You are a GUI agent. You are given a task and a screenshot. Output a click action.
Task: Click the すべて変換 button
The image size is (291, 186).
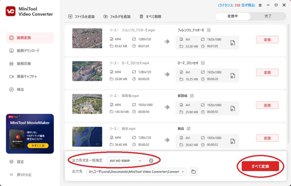click(x=260, y=166)
